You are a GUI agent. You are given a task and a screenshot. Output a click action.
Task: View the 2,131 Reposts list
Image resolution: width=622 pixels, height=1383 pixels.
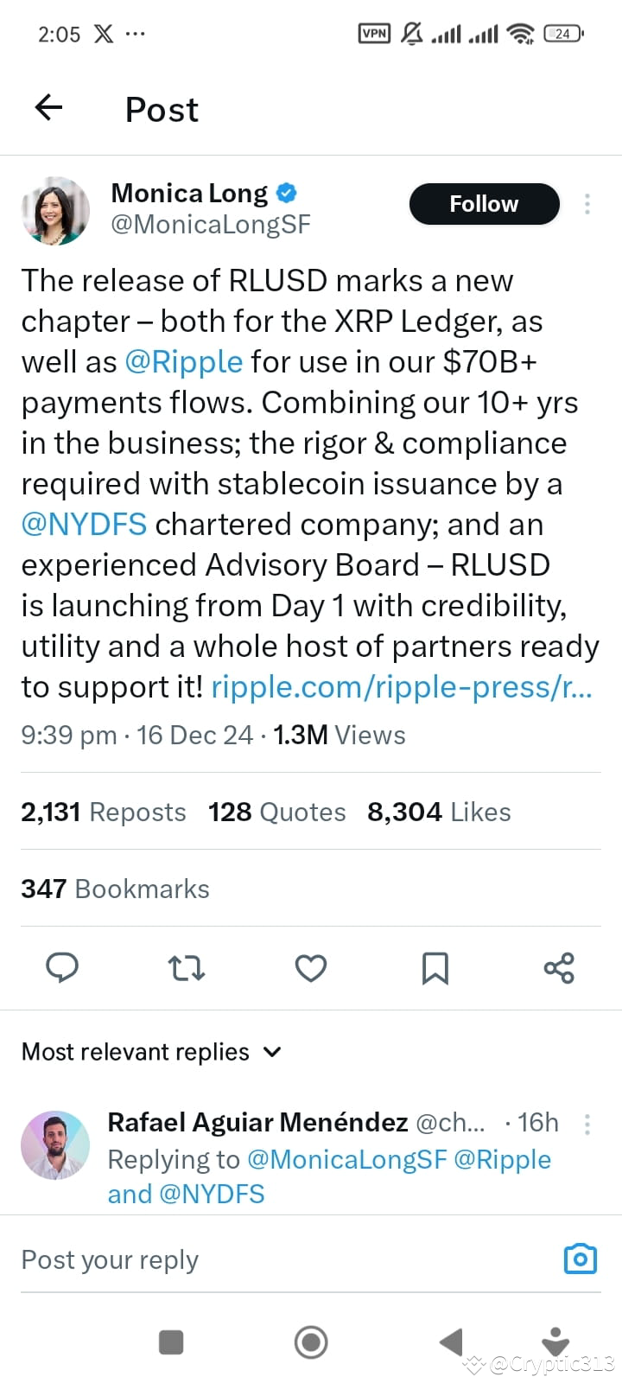coord(103,811)
